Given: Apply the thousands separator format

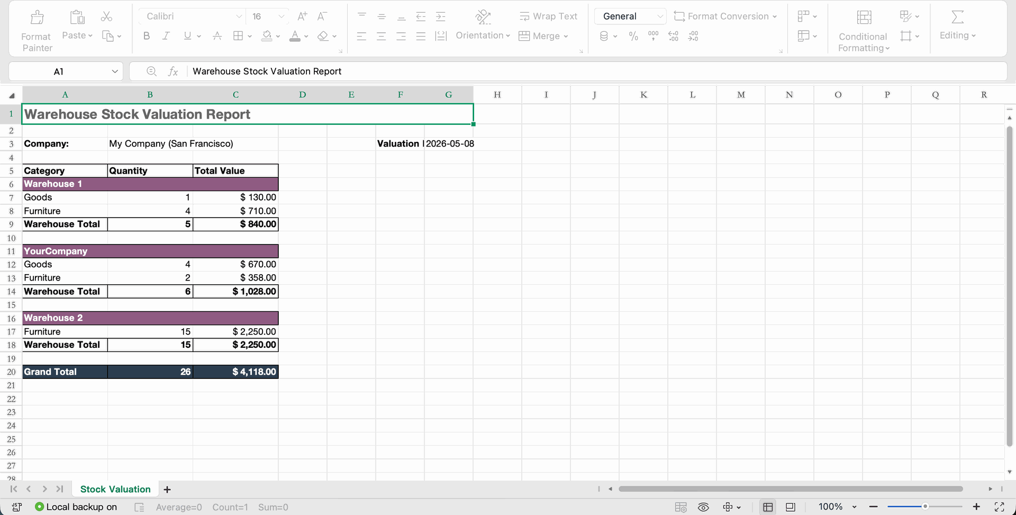Looking at the screenshot, I should coord(654,36).
